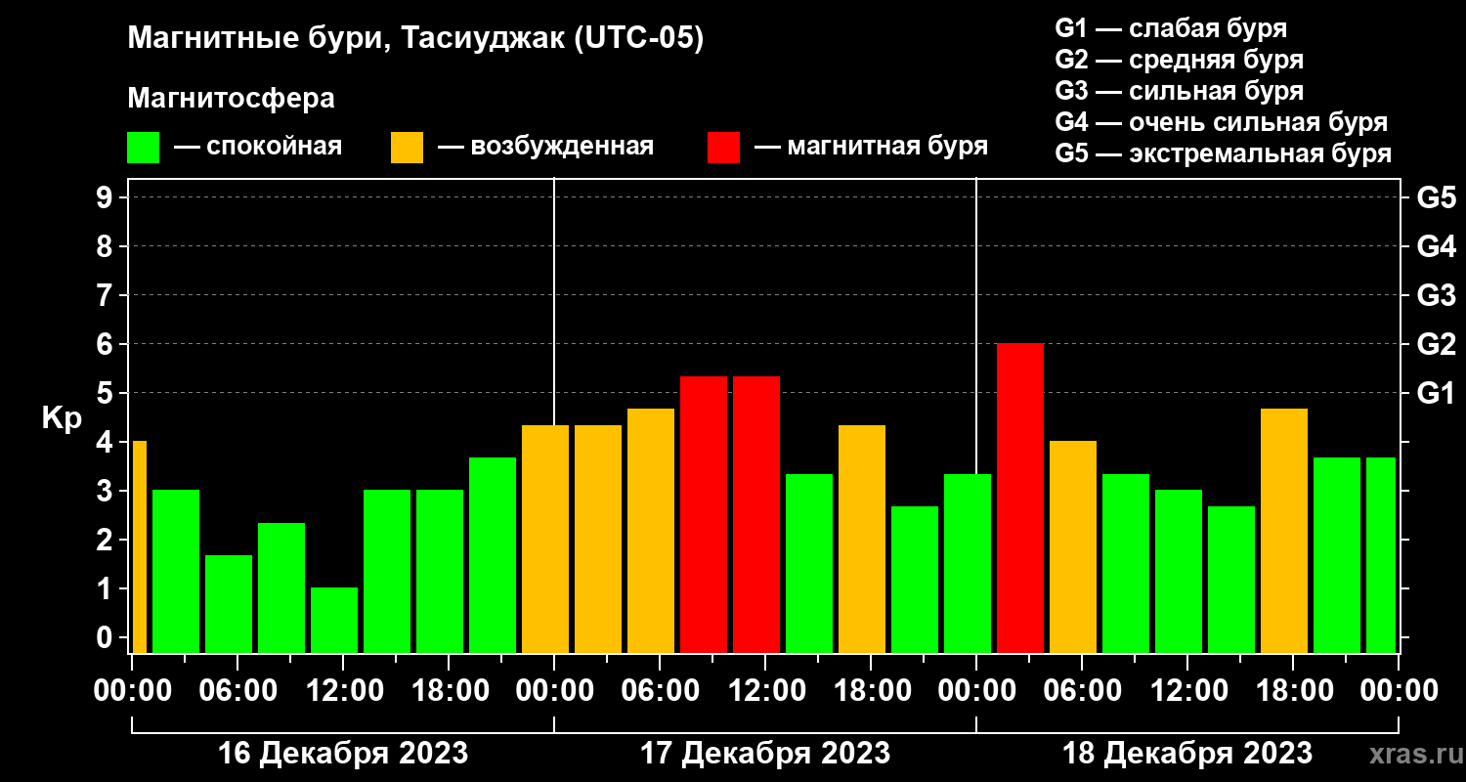Click the '18 Декабря 2023' date label

(x=1187, y=754)
